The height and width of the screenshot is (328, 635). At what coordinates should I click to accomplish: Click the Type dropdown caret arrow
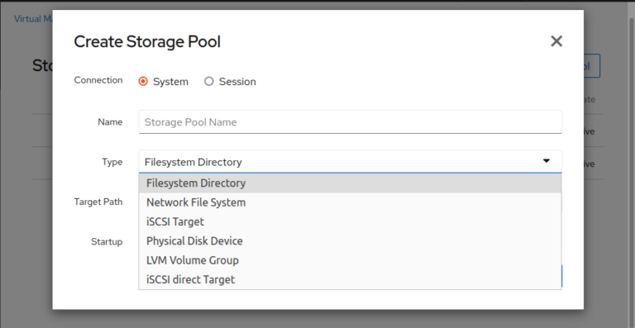click(x=547, y=161)
